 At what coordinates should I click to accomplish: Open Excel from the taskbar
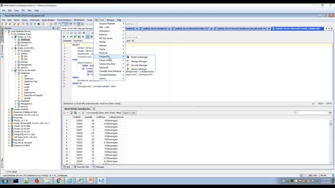[x=80, y=181]
